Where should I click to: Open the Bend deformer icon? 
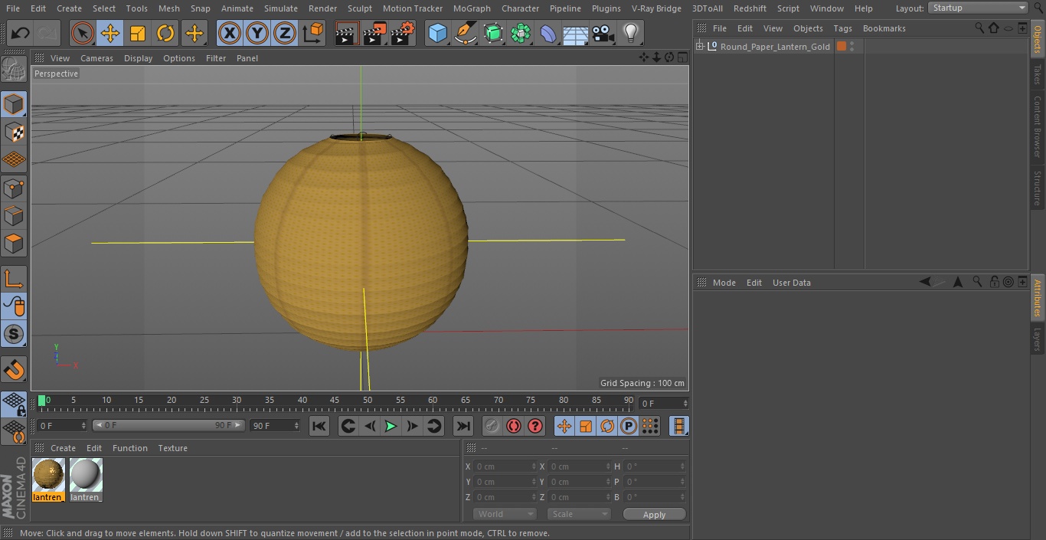click(548, 34)
